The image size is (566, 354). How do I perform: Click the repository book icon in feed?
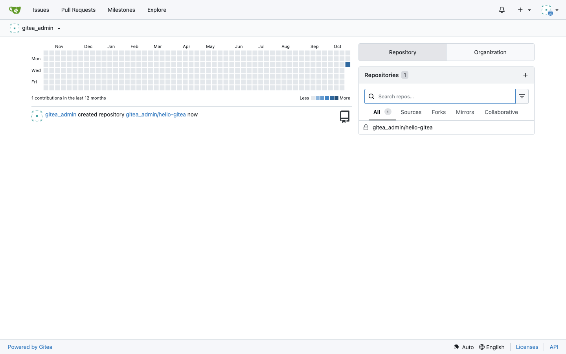(345, 116)
